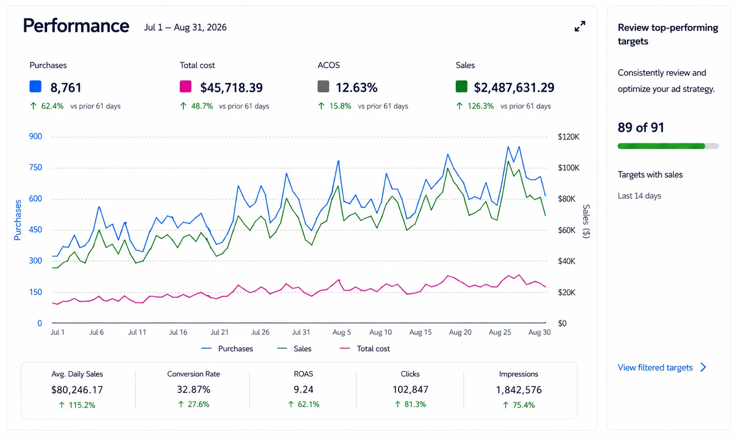
Task: Click the 89 of 91 targets progress bar
Action: 668,146
